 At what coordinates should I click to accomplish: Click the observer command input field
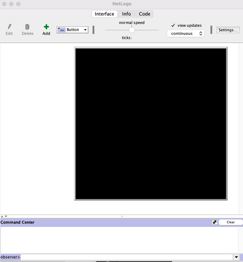point(127,257)
